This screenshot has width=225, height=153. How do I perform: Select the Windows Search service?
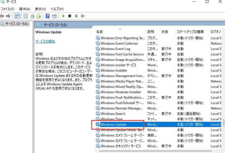(158, 114)
